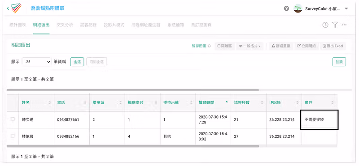Switch to the 交叉分析 tab

click(65, 25)
